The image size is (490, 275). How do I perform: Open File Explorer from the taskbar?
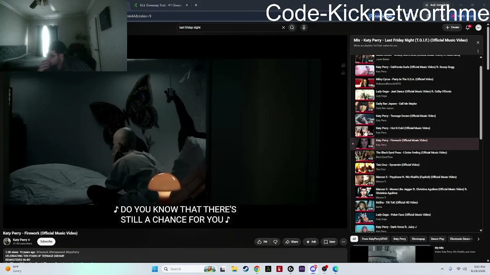(234, 269)
